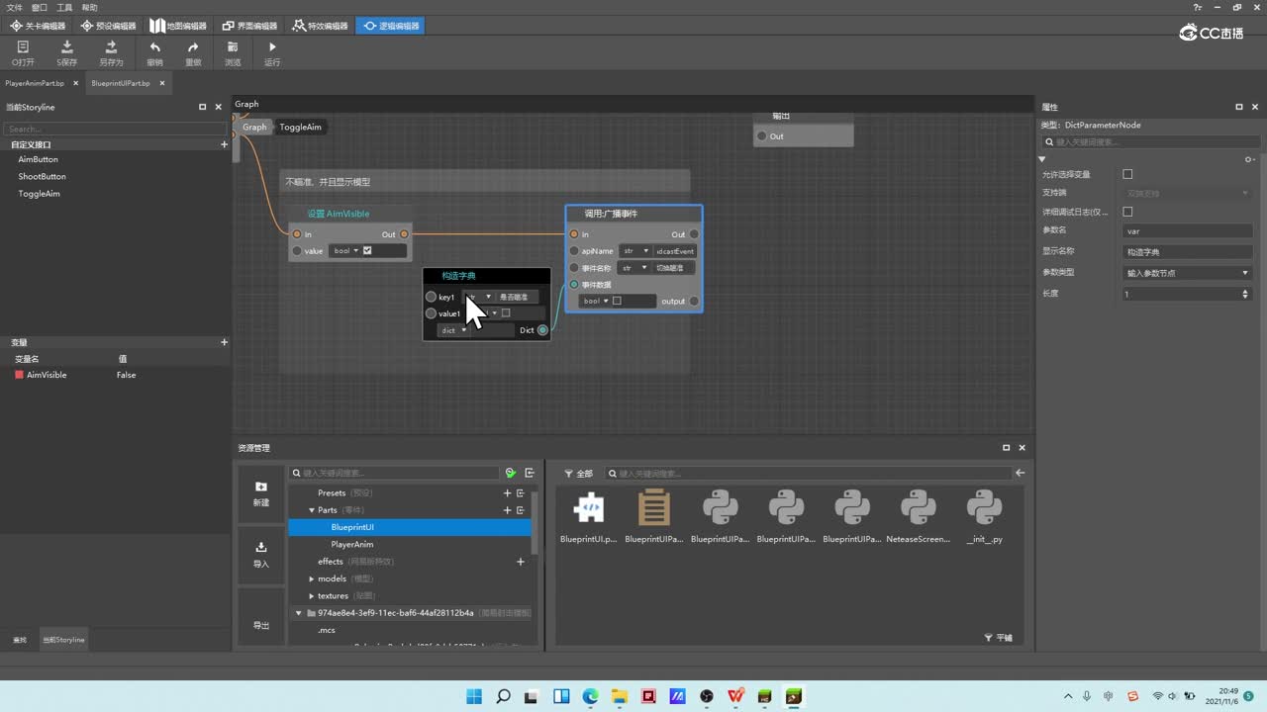Uncheck the value checkbox in 设置 AimVisible node
The height and width of the screenshot is (712, 1267).
[x=367, y=251]
